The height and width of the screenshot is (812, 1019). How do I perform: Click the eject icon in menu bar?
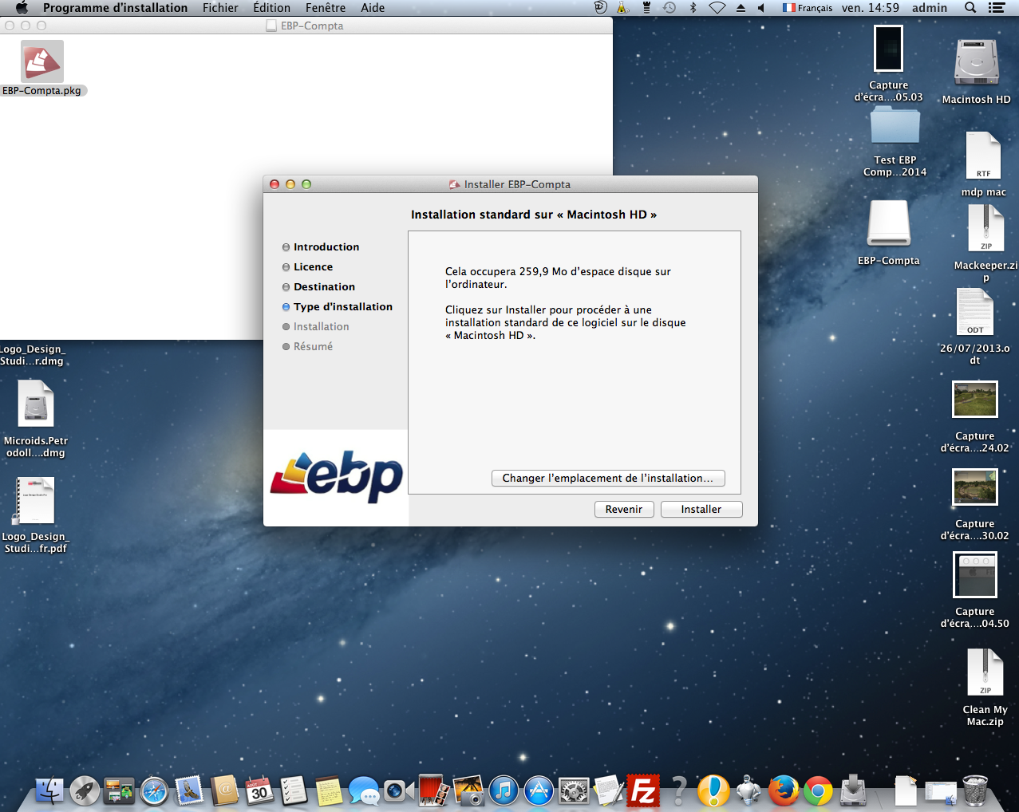click(741, 8)
